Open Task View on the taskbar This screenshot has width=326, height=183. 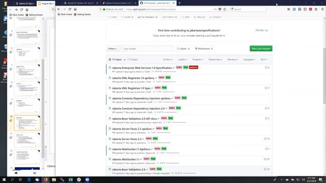[20, 179]
